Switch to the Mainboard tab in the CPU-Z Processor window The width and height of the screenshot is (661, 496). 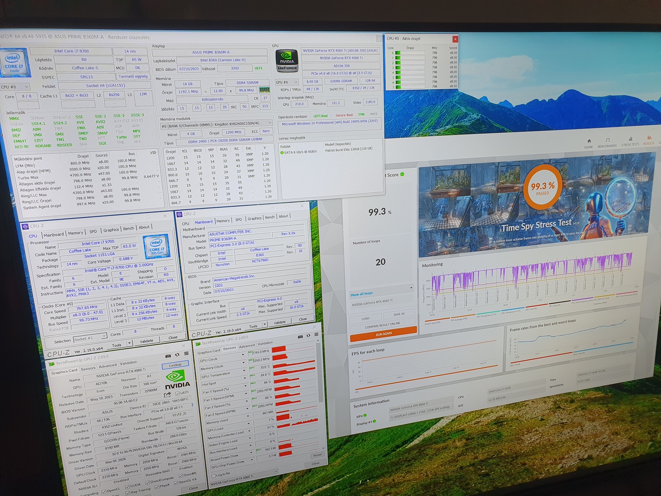point(53,235)
